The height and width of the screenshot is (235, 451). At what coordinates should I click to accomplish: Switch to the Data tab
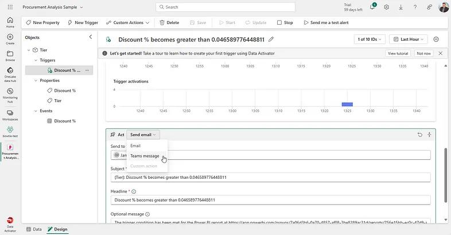click(34, 229)
